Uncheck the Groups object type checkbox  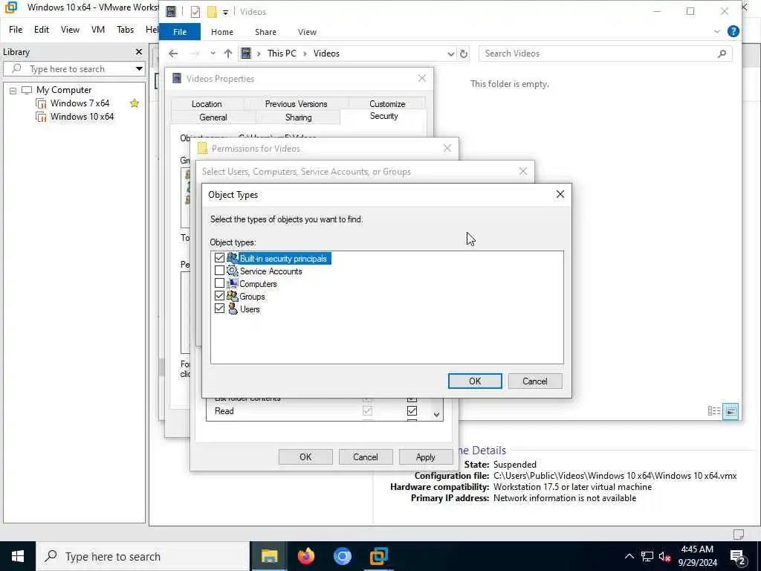[x=219, y=296]
